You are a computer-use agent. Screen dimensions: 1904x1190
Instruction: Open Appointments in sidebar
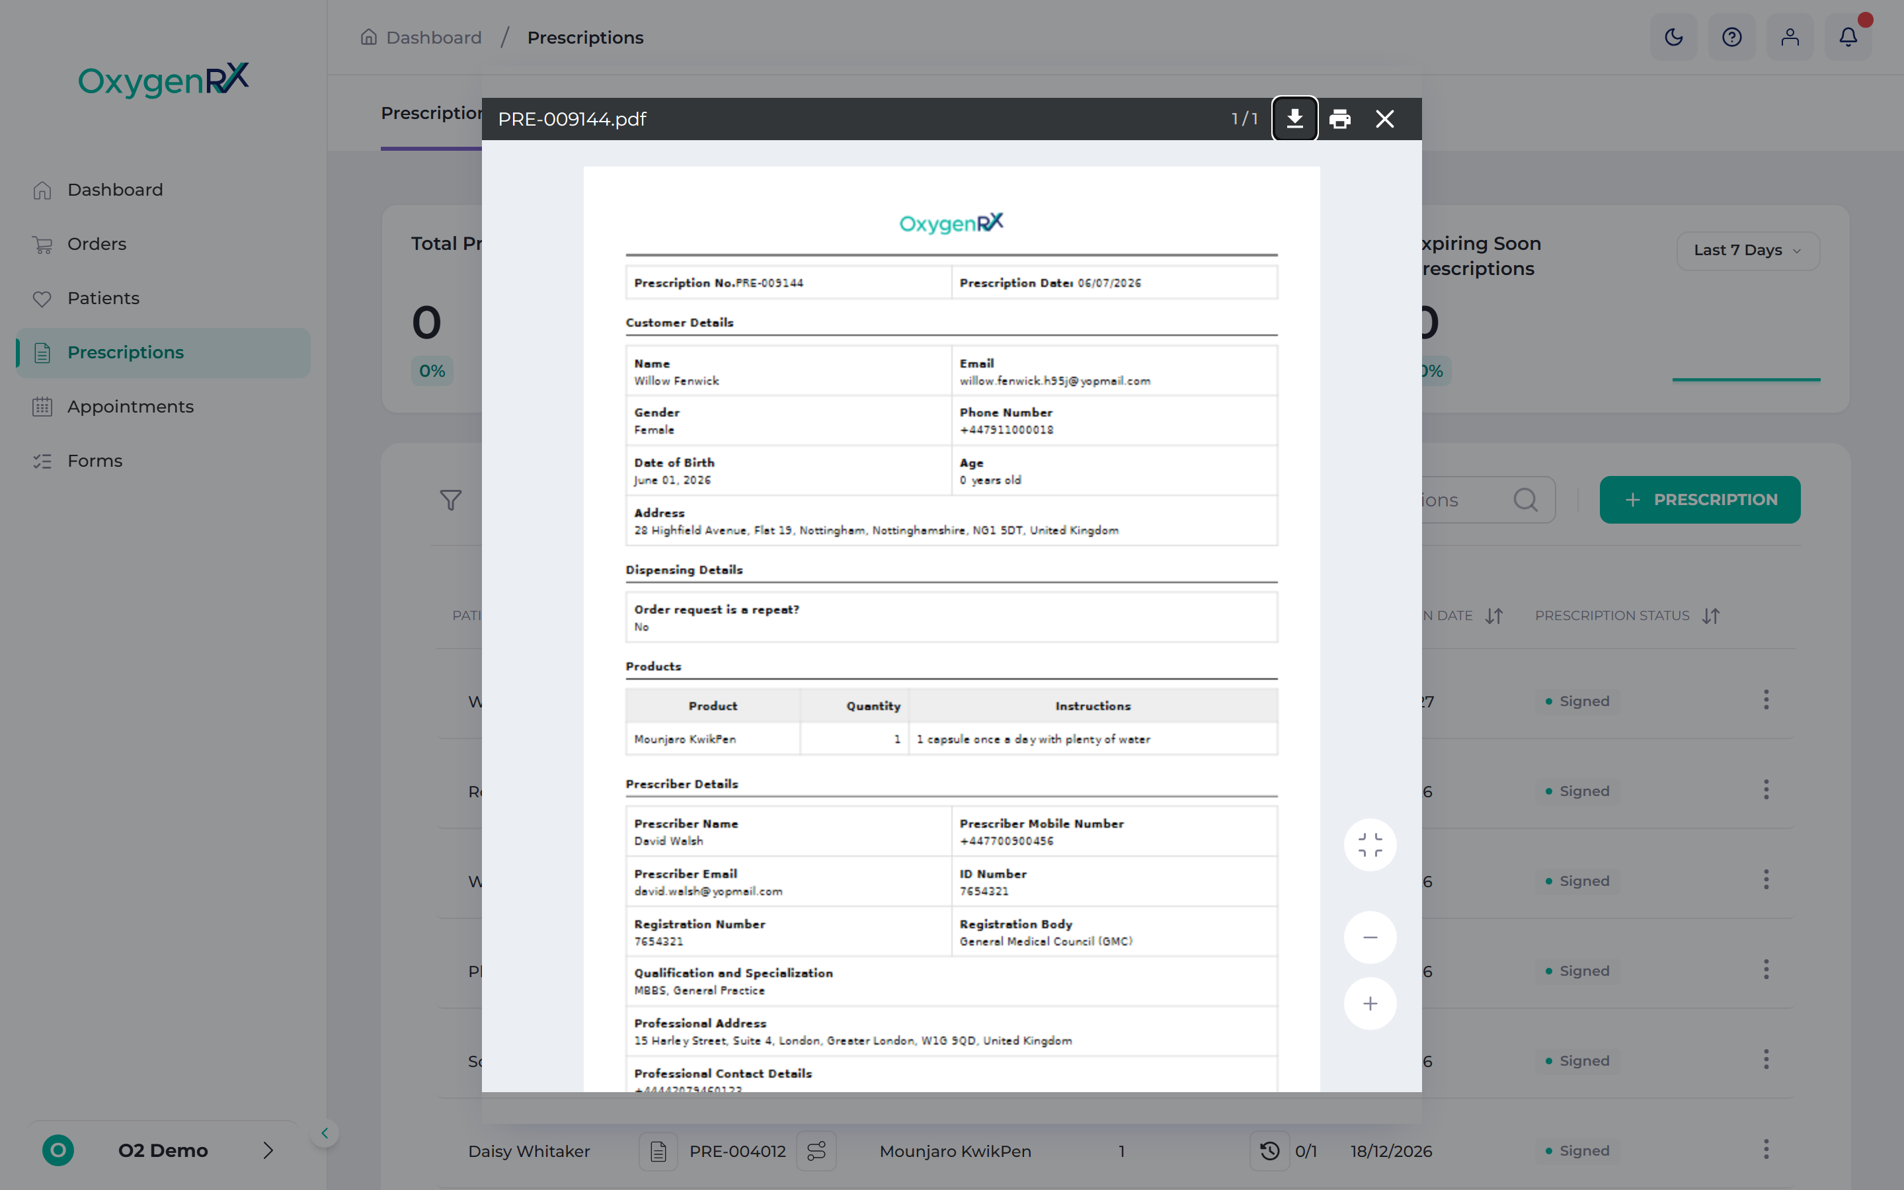point(163,407)
